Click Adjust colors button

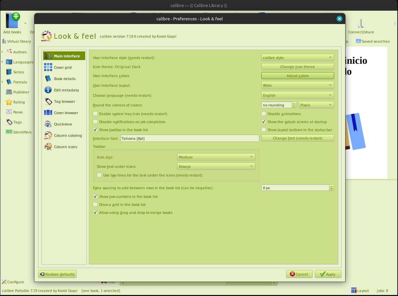pos(297,75)
